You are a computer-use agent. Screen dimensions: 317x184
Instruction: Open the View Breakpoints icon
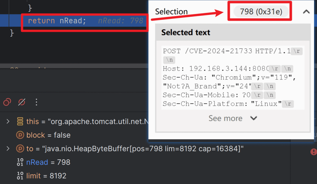pos(7,102)
